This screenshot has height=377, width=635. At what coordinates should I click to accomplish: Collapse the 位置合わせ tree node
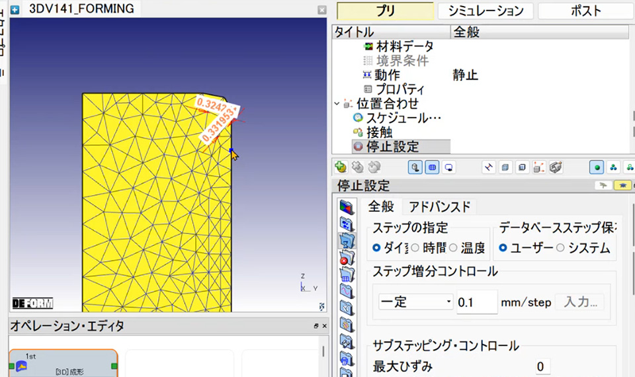pyautogui.click(x=337, y=104)
